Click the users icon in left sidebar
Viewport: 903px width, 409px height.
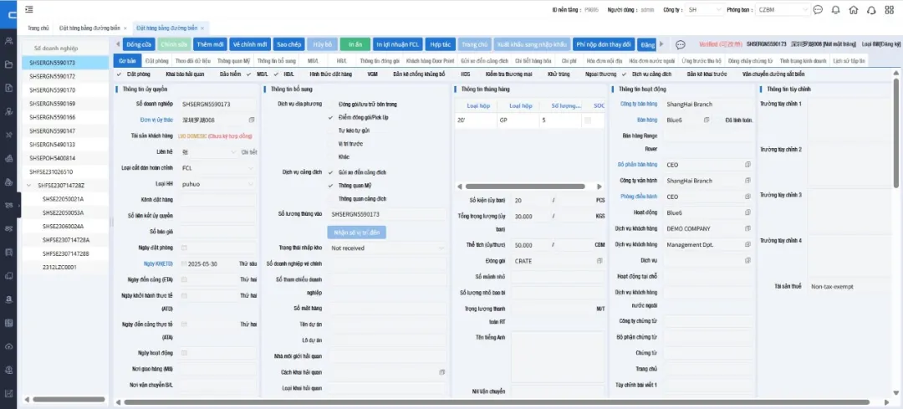[x=8, y=41]
